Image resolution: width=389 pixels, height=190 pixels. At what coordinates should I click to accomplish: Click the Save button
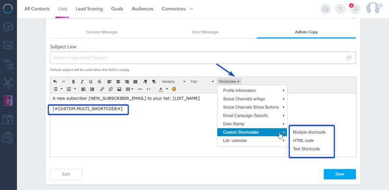340,174
